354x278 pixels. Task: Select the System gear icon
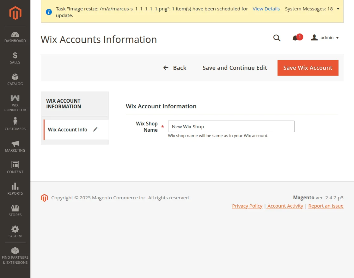[x=15, y=230]
